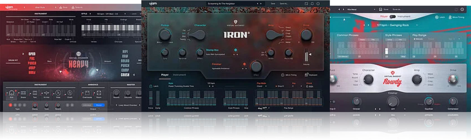This screenshot has width=471, height=140.
Task: Toggle the Stomp Box power button
Action: (235, 50)
